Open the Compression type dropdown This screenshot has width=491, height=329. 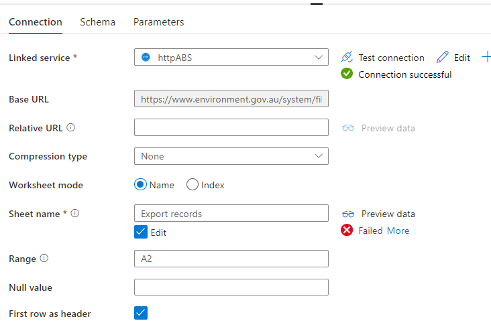231,156
